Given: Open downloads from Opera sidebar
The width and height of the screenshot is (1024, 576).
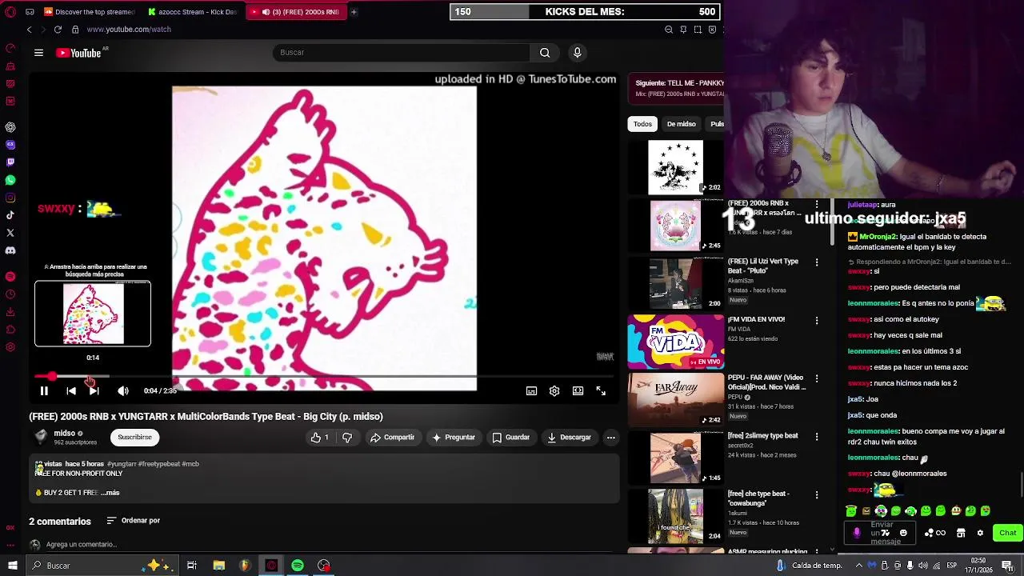Looking at the screenshot, I should (10, 312).
